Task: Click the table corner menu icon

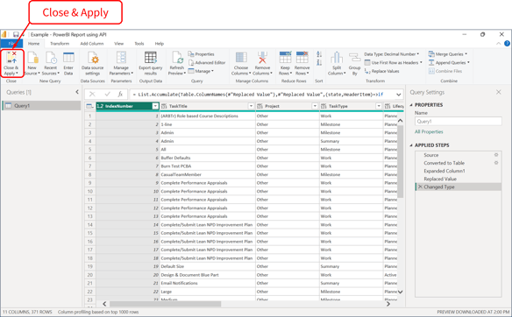Action: (89, 106)
